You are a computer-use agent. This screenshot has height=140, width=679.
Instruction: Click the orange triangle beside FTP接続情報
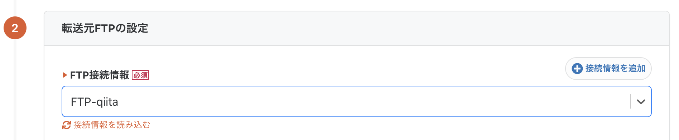tap(65, 75)
